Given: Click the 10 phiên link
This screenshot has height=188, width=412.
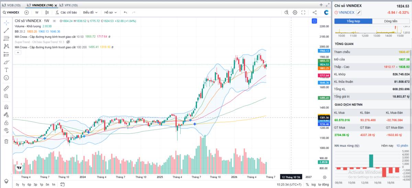Looking at the screenshot, I should [x=402, y=146].
